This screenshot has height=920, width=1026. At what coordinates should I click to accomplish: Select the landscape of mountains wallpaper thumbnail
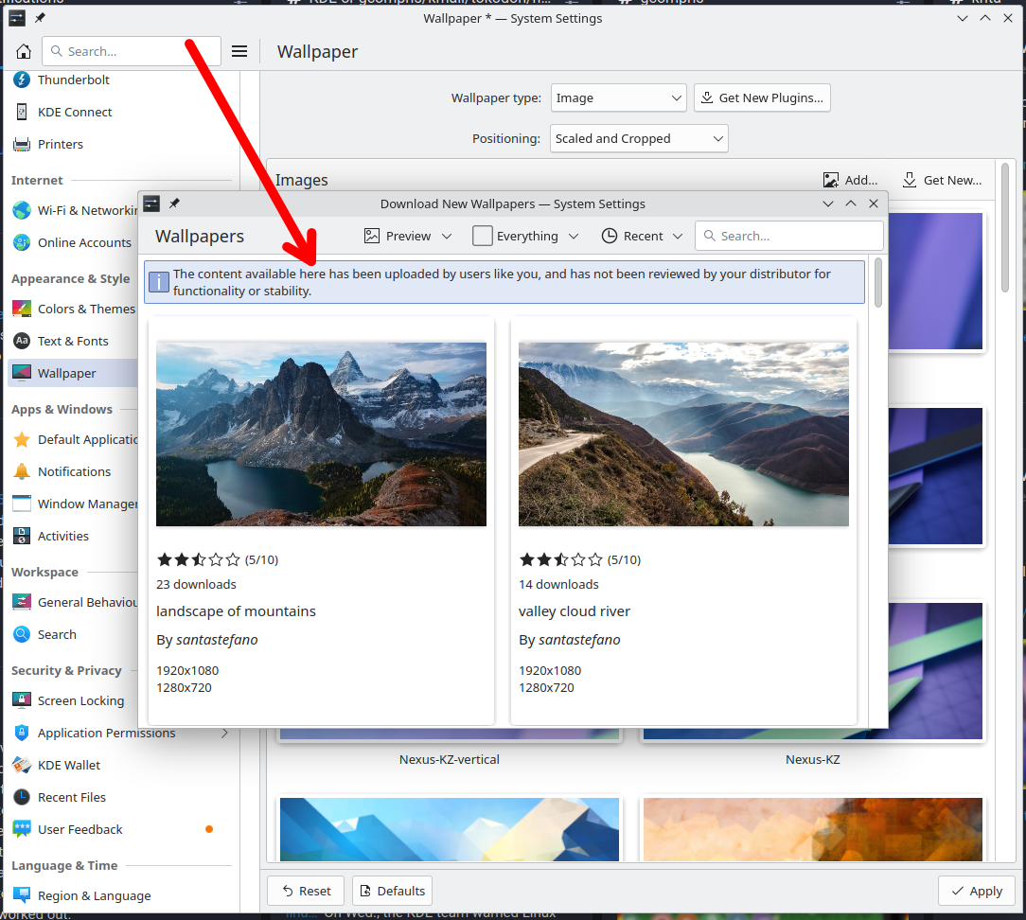[321, 433]
